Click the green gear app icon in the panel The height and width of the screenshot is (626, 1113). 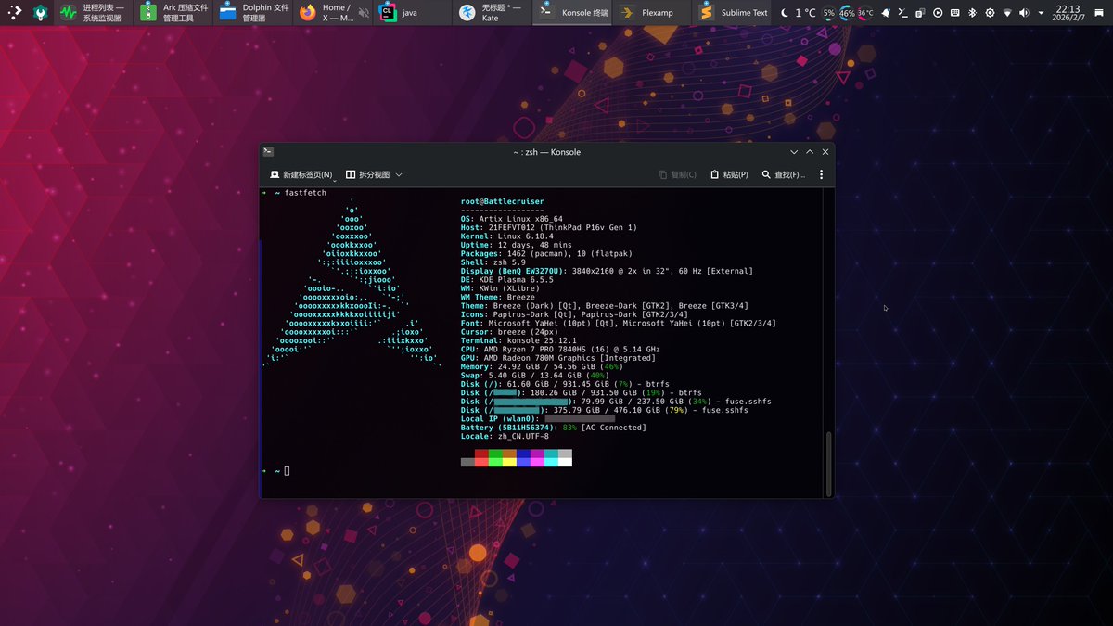coord(41,13)
